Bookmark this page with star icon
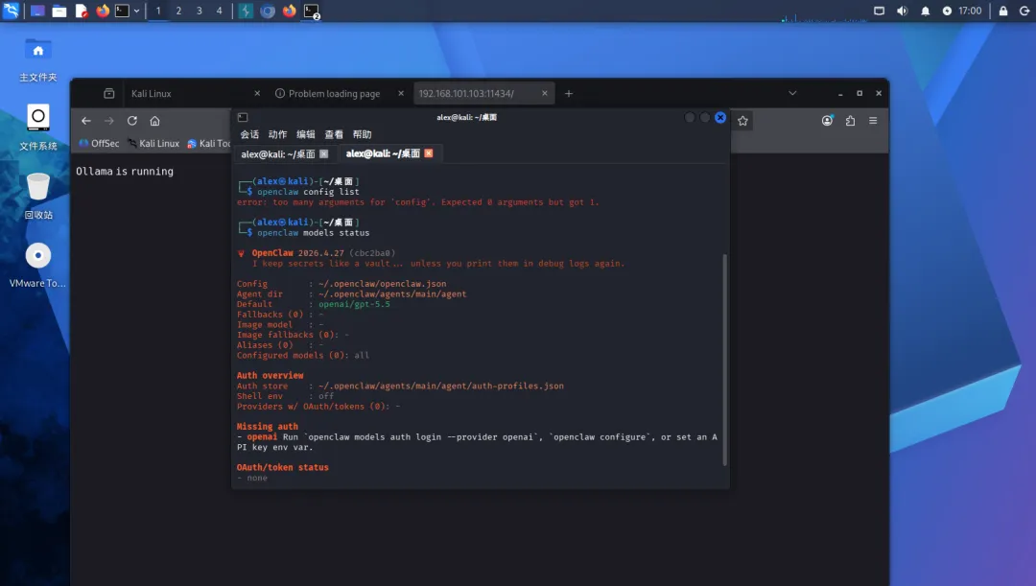 point(742,121)
